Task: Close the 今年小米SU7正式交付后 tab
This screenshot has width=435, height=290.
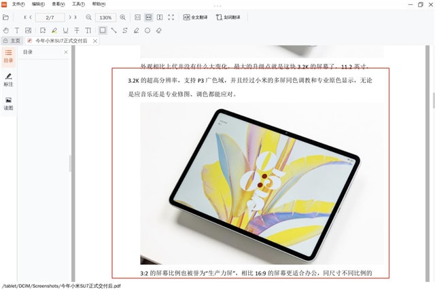Action: point(95,41)
